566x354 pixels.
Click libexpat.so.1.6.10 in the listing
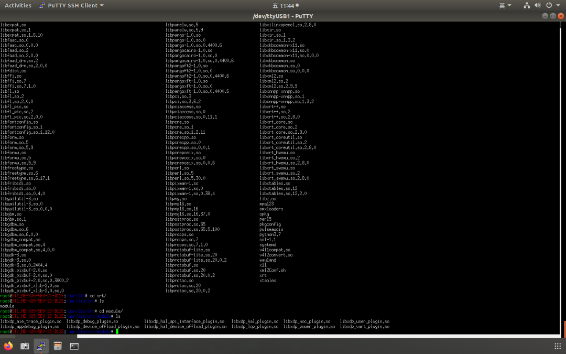tap(21, 35)
